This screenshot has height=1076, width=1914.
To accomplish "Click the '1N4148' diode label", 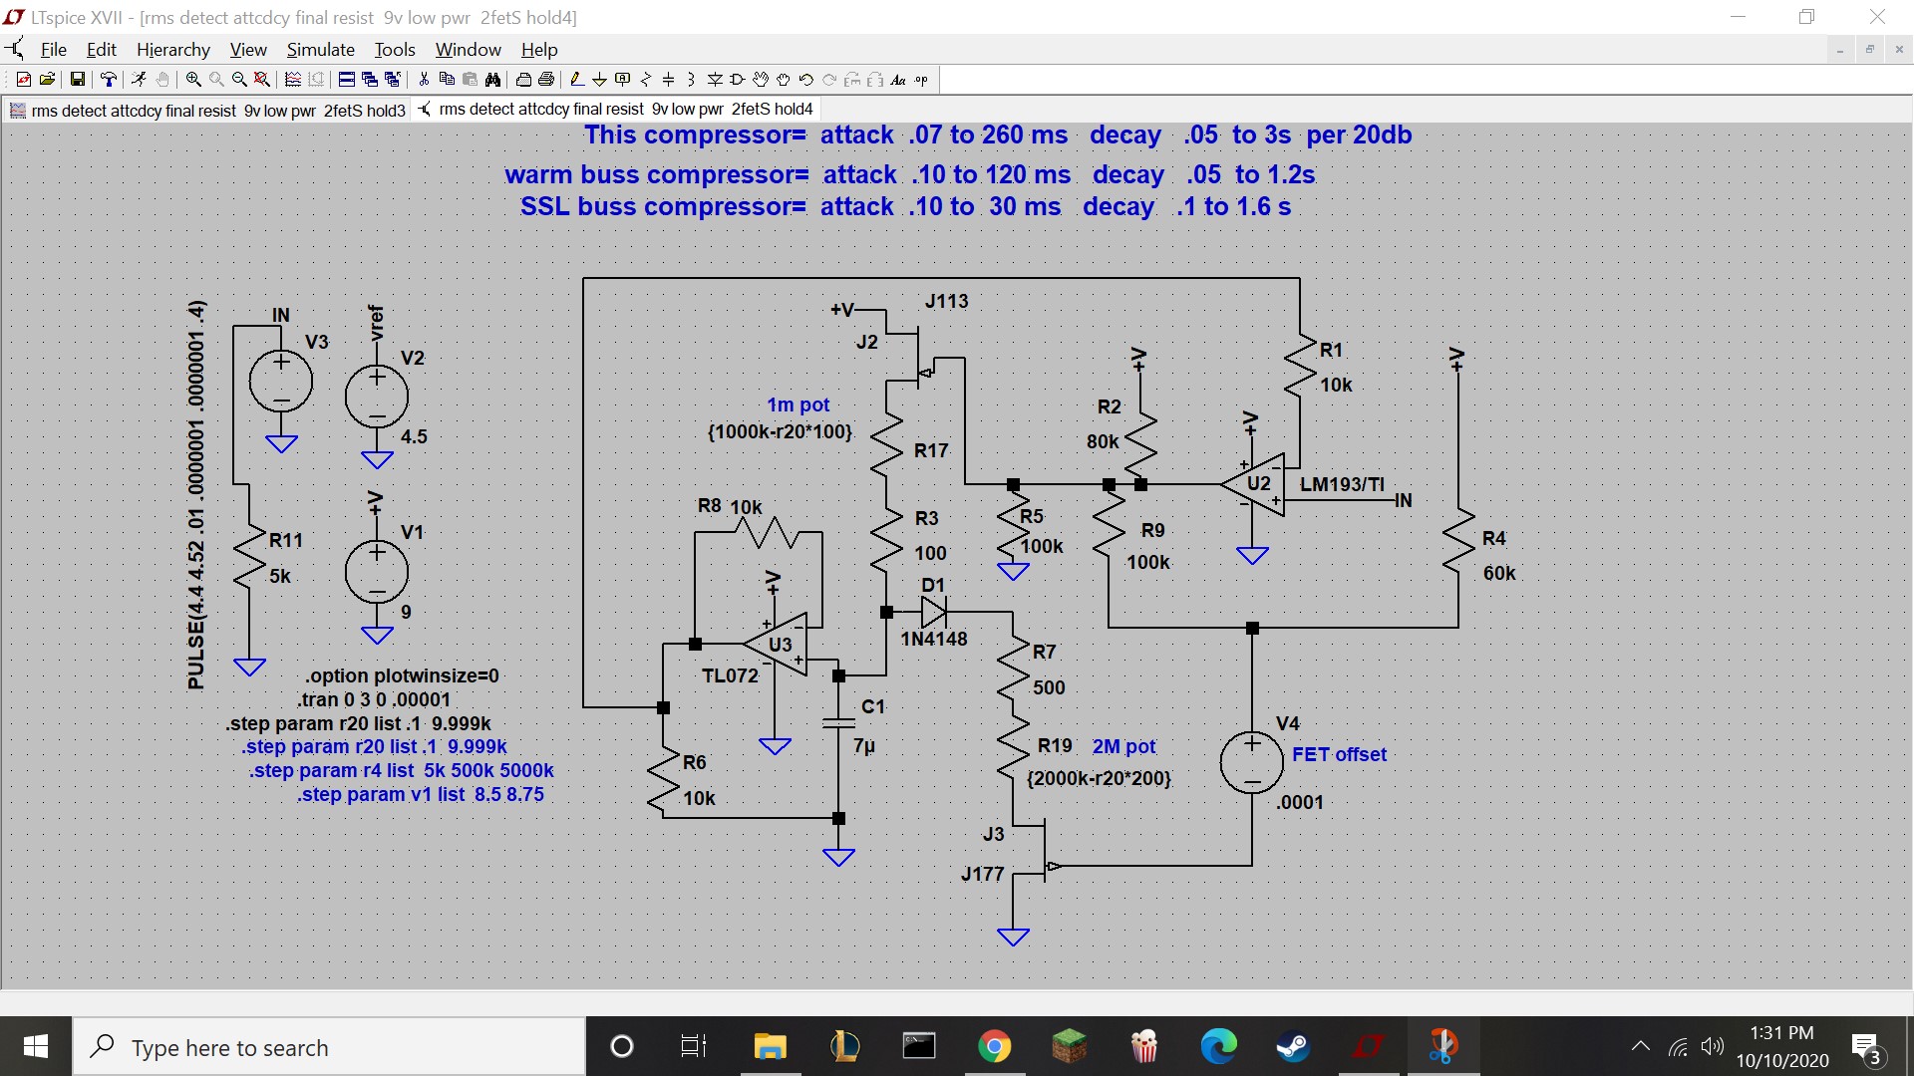I will tap(934, 639).
